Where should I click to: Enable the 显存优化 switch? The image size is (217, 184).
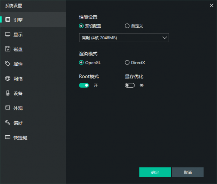point(130,85)
